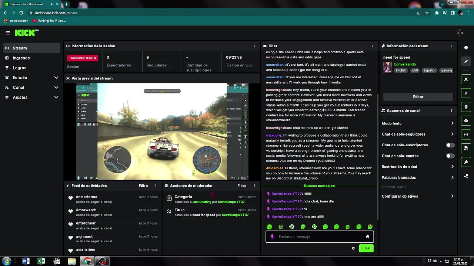This screenshot has height=266, width=474.
Task: Jump to Nuevos mensajes in chat
Action: point(319,186)
